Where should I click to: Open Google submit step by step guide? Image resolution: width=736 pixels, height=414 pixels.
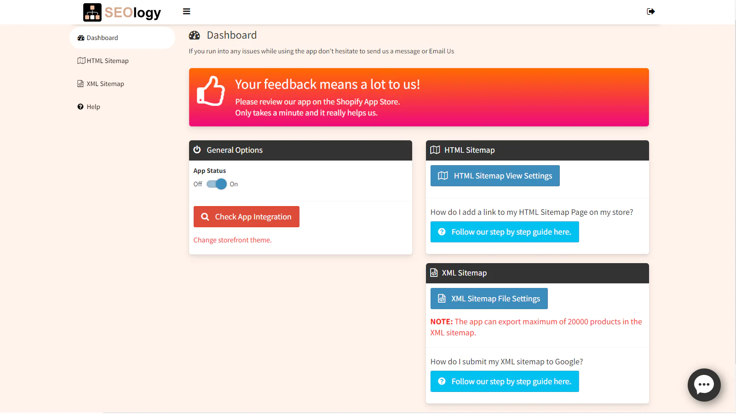click(505, 381)
